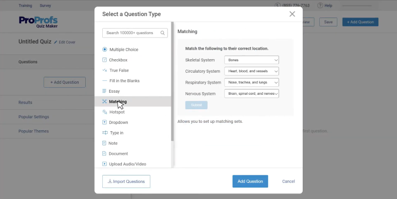Click the ProProfs Quiz Maker logo
This screenshot has height=199, width=397.
[x=38, y=22]
